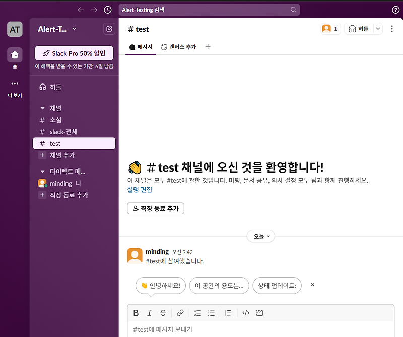This screenshot has height=337, width=403.
Task: Insert a link using the link icon
Action: (x=180, y=313)
